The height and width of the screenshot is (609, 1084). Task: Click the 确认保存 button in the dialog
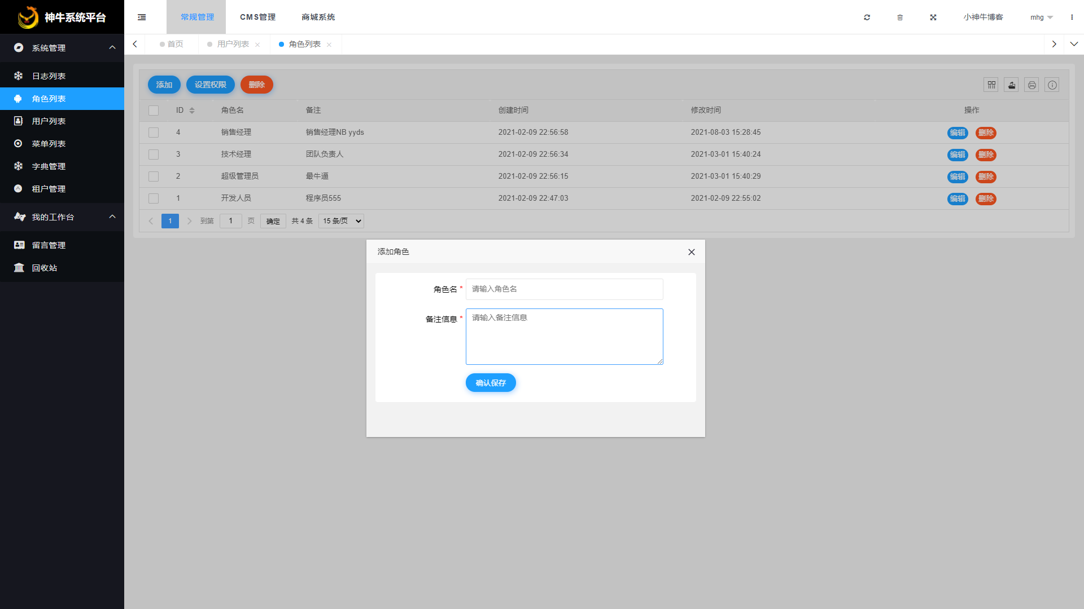pos(490,382)
